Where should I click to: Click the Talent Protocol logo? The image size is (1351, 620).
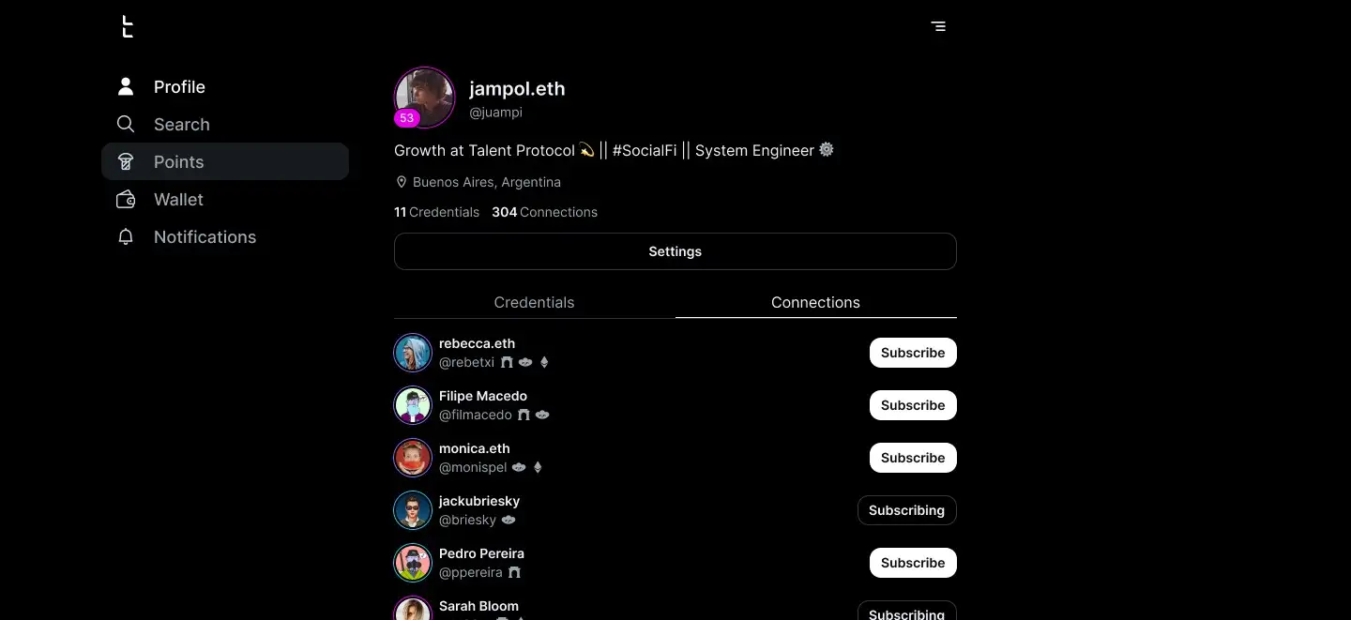point(128,27)
